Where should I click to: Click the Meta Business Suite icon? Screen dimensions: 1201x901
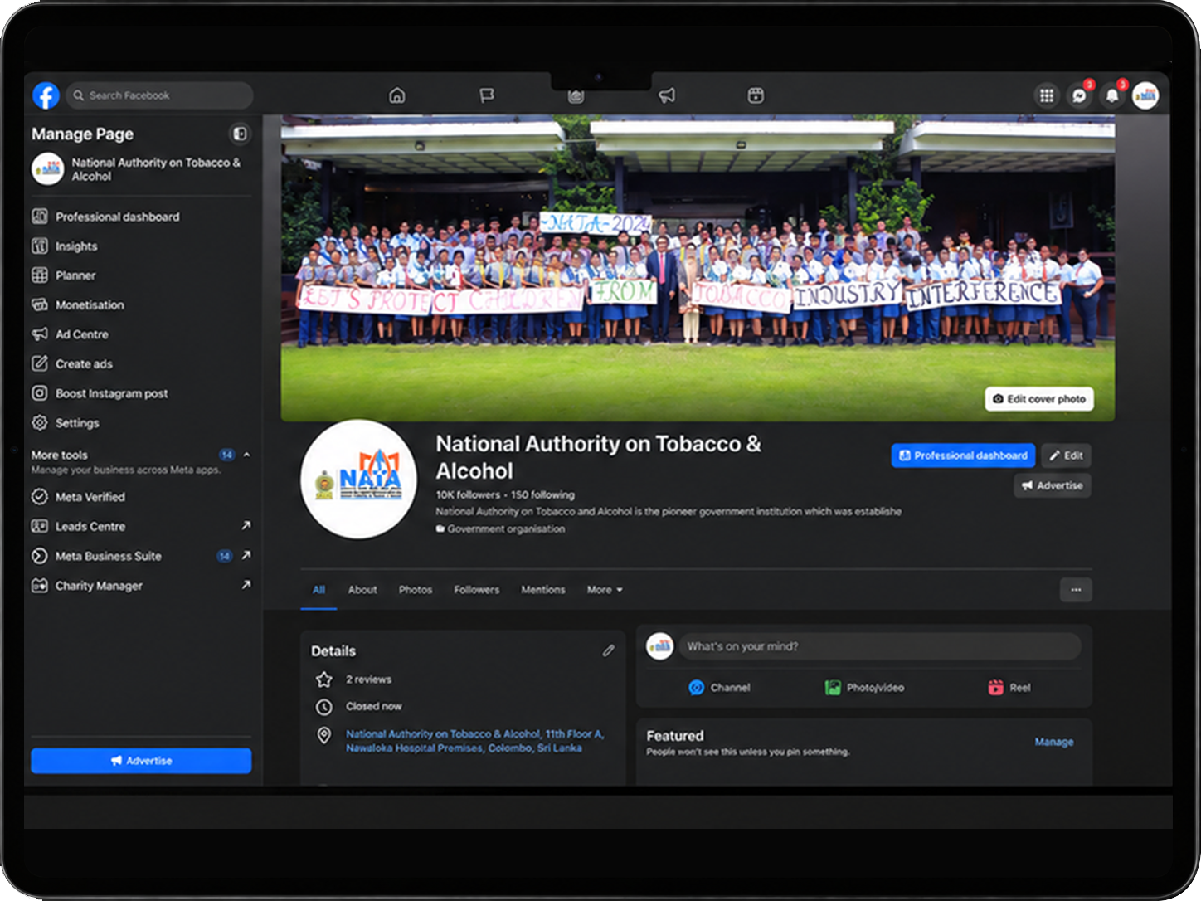coord(40,556)
